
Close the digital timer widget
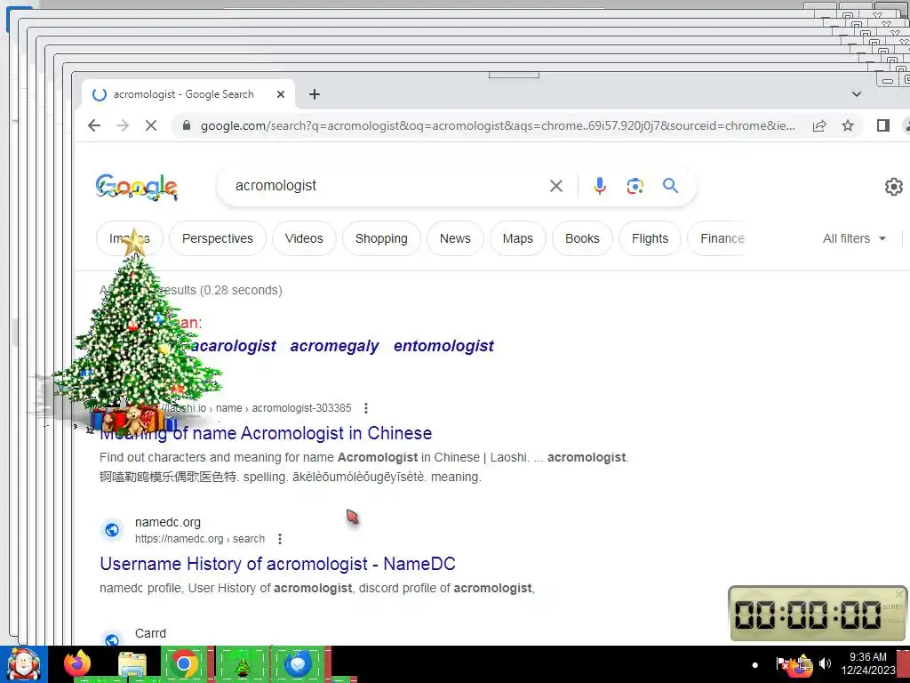[x=899, y=593]
